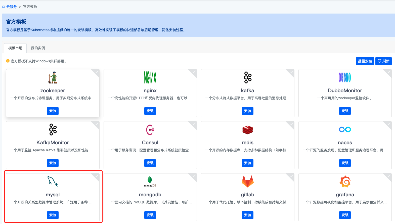Tick the nginx card corner checkmark
395x224 pixels.
[x=194, y=72]
